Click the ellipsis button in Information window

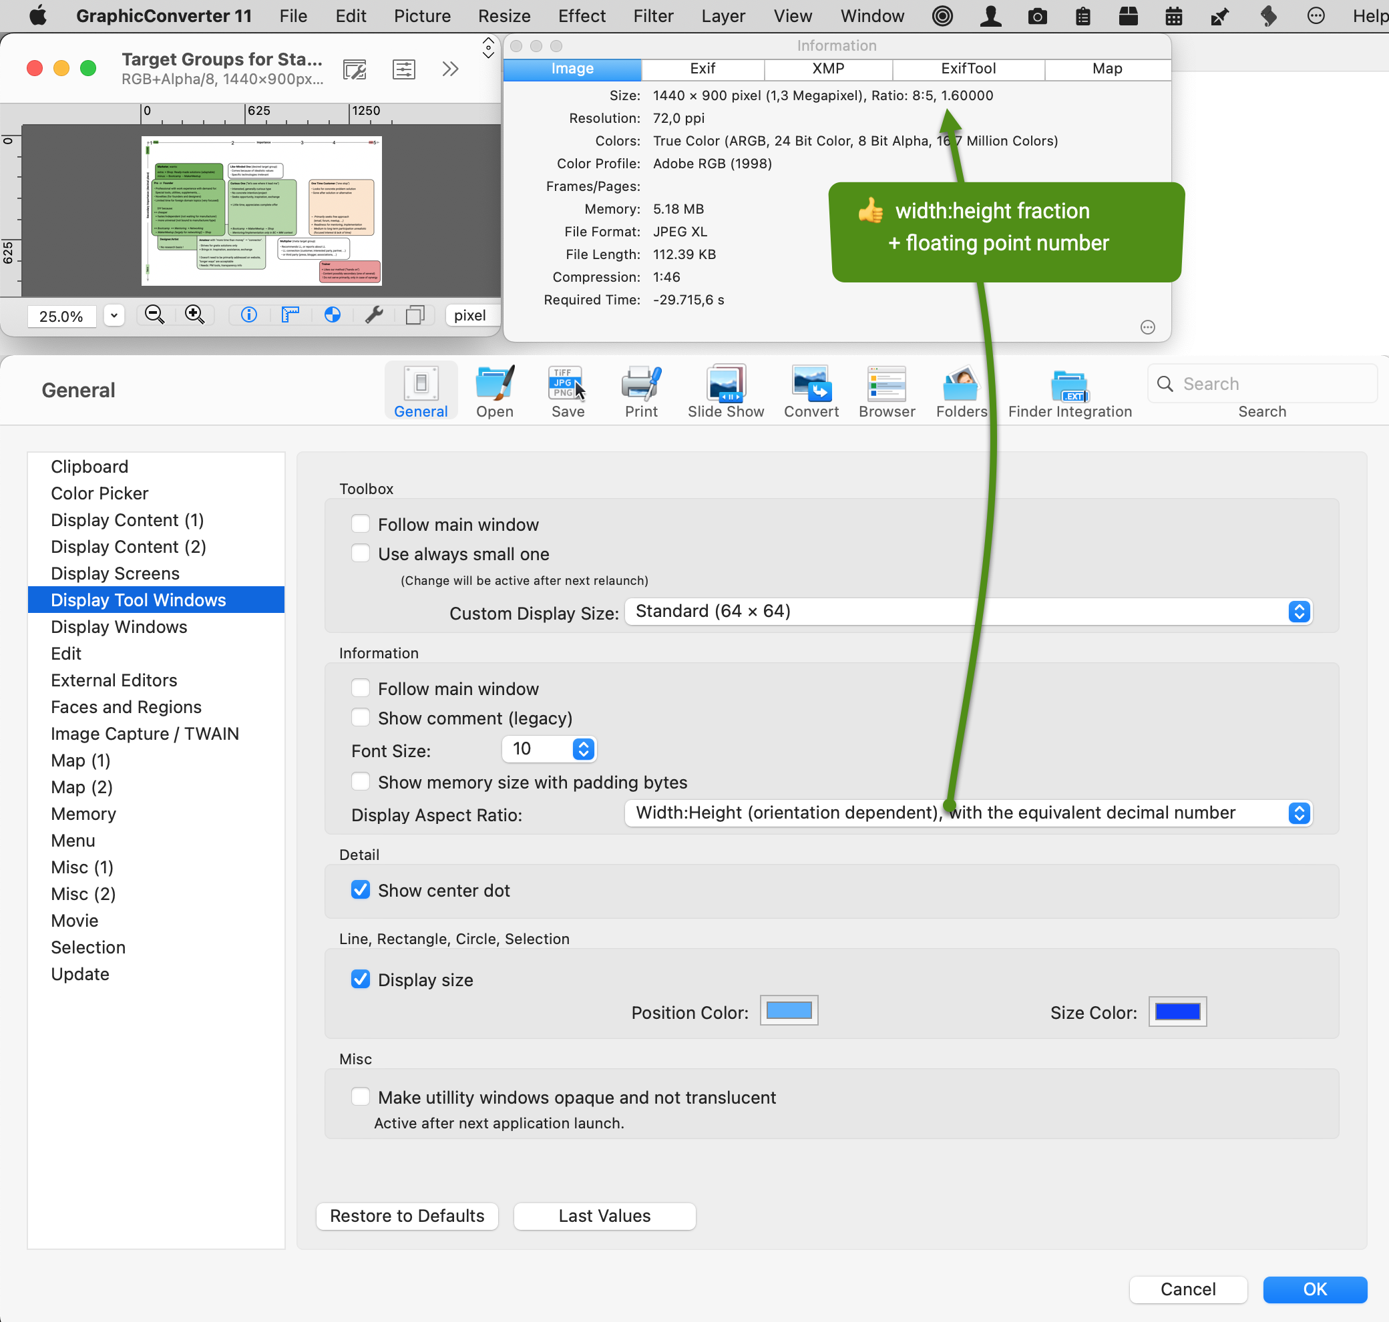(x=1147, y=327)
